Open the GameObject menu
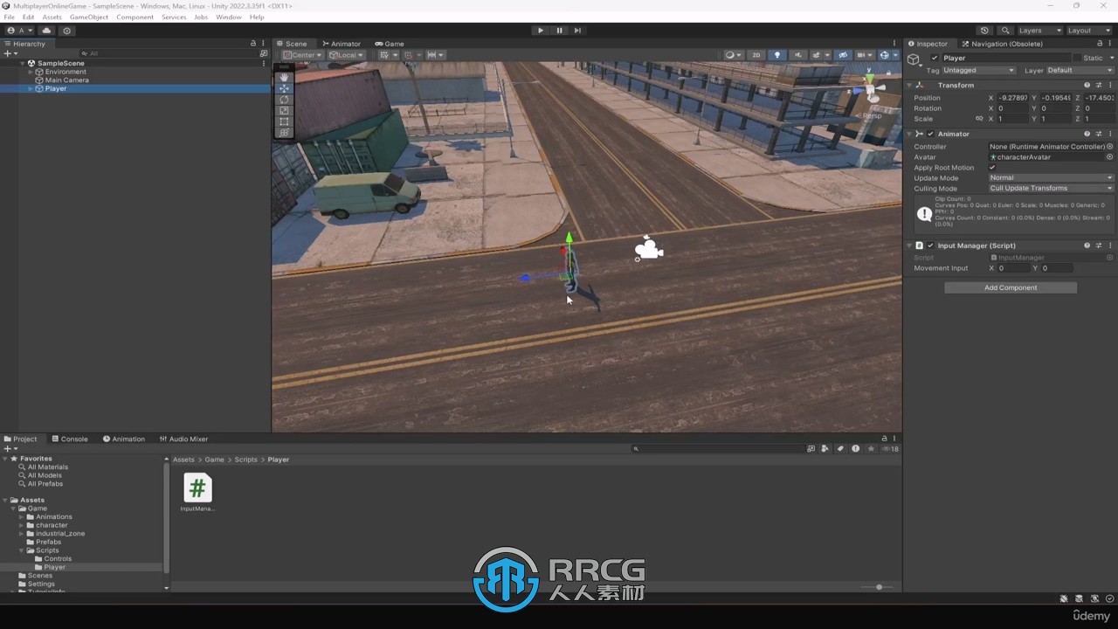Image resolution: width=1118 pixels, height=629 pixels. 88,17
